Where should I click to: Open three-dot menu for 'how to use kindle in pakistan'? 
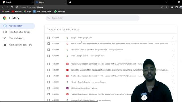pos(173,50)
